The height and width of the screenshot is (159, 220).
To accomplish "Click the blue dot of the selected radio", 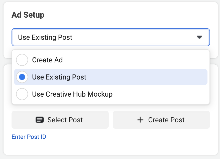I will 22,77.
